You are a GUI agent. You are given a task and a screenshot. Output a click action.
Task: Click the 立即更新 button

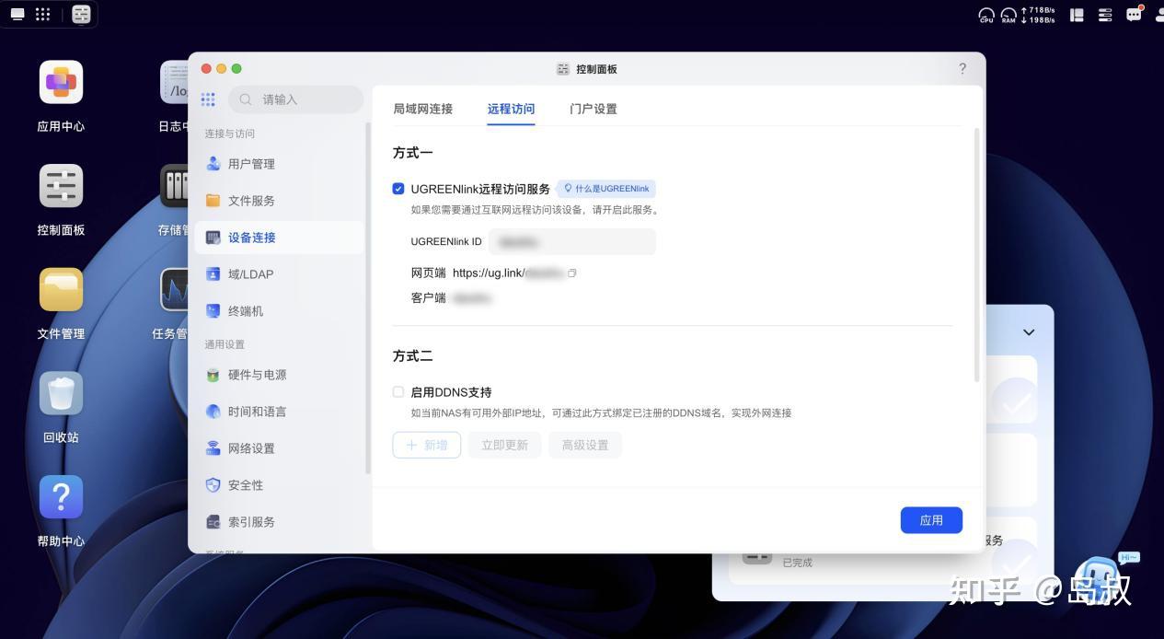[x=504, y=445]
